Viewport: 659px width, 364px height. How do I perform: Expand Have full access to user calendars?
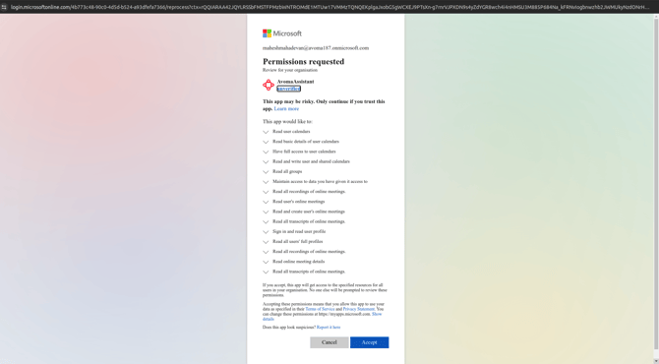(x=266, y=152)
